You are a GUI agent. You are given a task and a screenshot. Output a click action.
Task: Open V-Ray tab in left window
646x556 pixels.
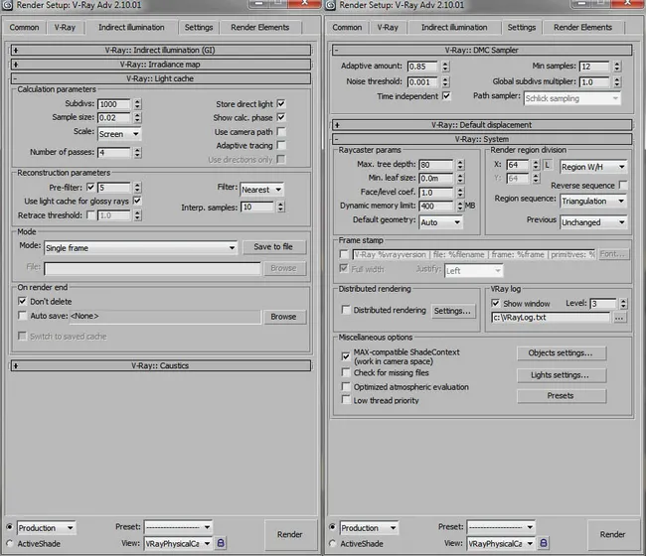(x=65, y=27)
